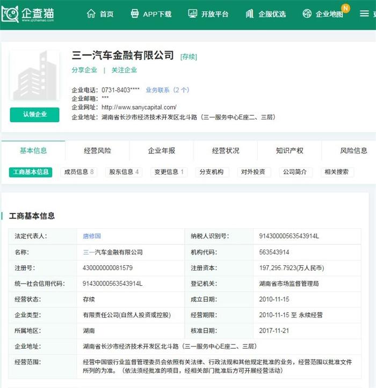
Task: Click the company phone 0731-8403****
Action: (x=120, y=90)
